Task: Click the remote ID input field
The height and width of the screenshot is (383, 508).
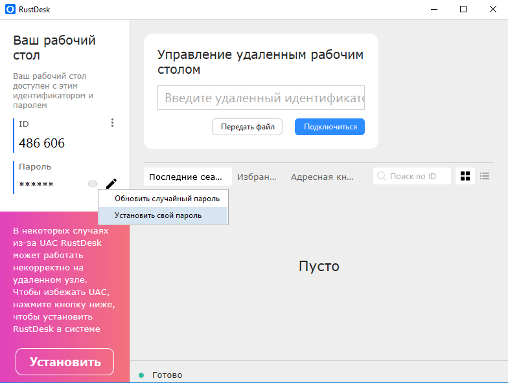Action: tap(261, 98)
